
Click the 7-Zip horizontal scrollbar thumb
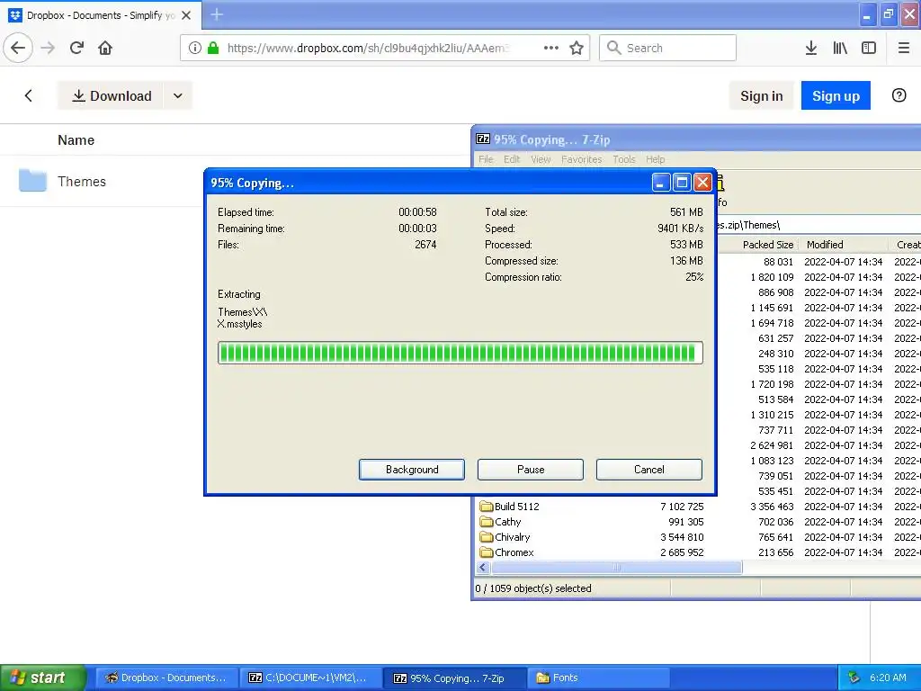[616, 567]
